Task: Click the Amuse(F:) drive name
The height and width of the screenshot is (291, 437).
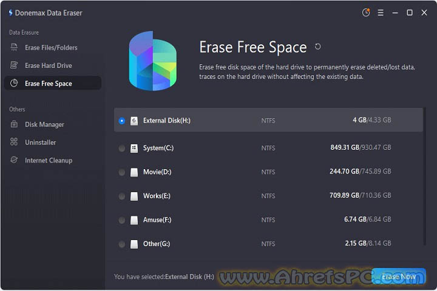Action: 157,219
